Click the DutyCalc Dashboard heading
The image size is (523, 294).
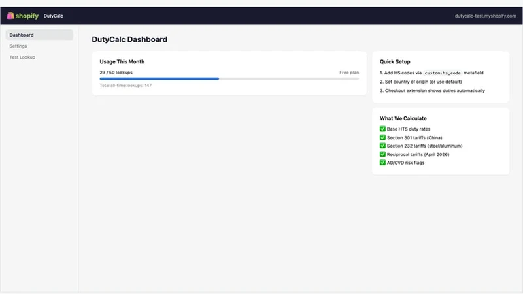click(129, 39)
